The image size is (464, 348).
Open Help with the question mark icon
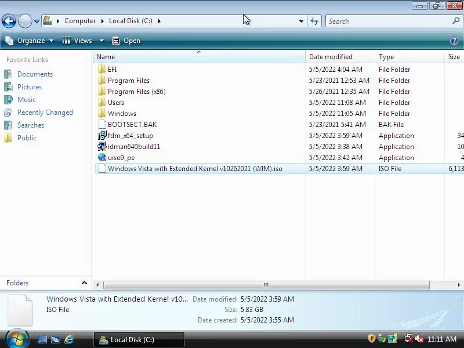[x=454, y=41]
